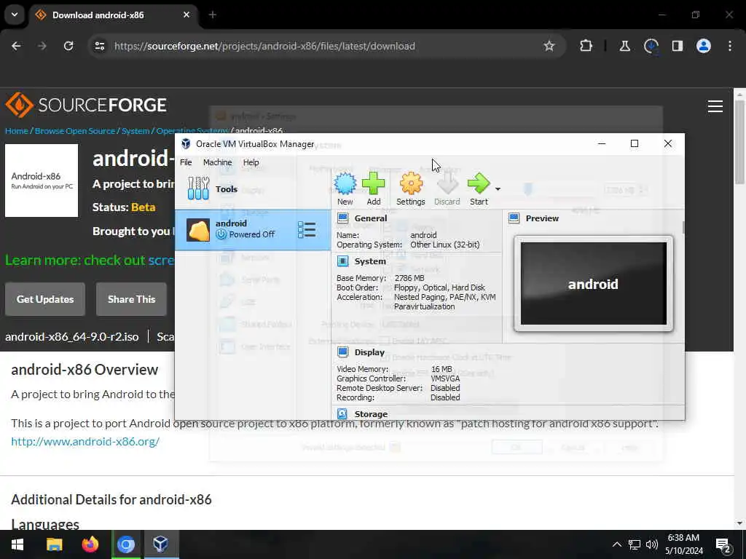Image resolution: width=746 pixels, height=559 pixels.
Task: Open the Help menu in VirtualBox
Action: [251, 162]
